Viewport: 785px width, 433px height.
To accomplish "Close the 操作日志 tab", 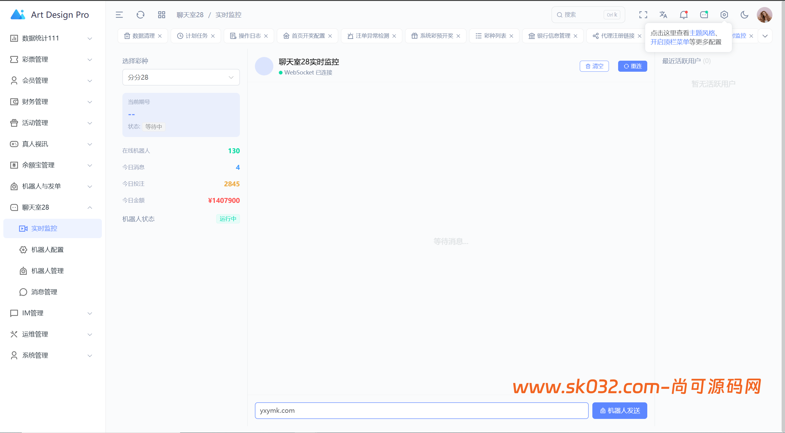I will [x=266, y=36].
